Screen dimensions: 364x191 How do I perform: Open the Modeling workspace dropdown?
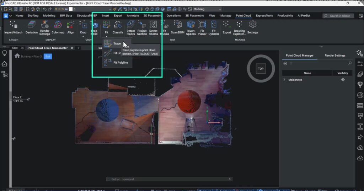207,9
